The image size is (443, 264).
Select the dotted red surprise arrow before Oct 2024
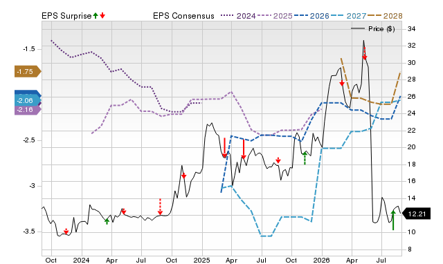pyautogui.click(x=160, y=207)
